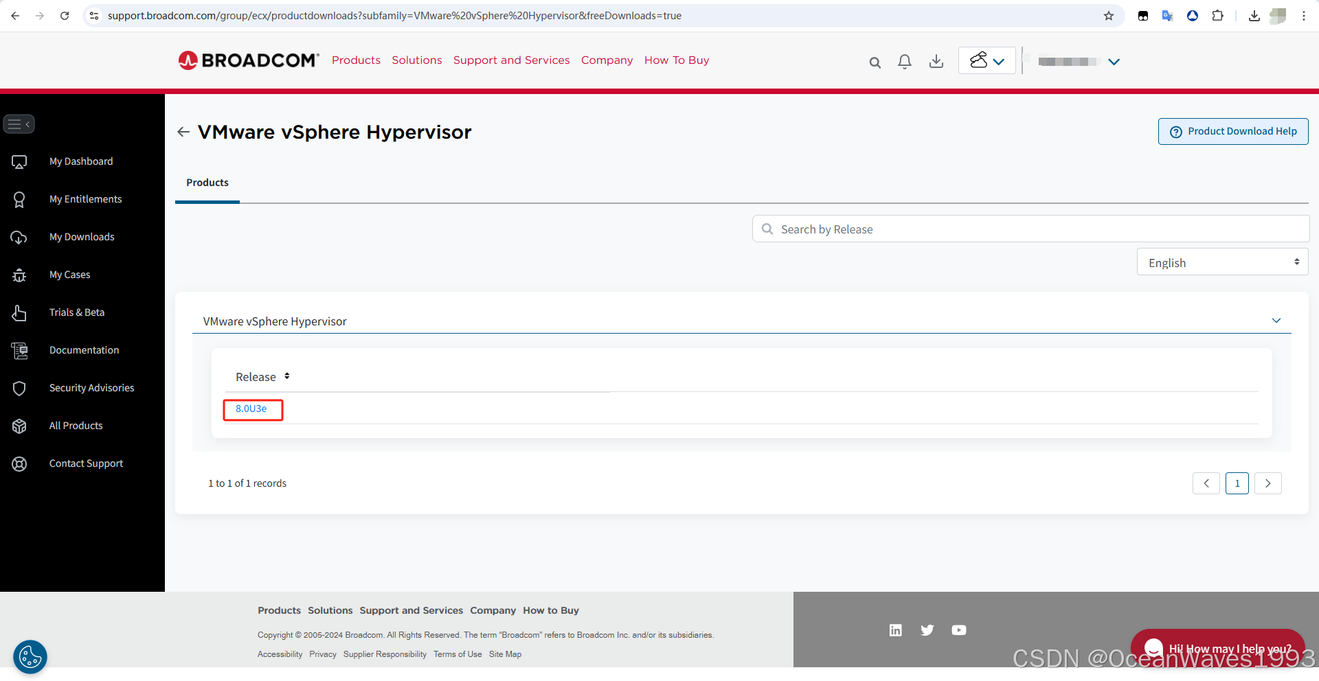The height and width of the screenshot is (681, 1319).
Task: Open the browser extensions puzzle icon
Action: click(1217, 16)
